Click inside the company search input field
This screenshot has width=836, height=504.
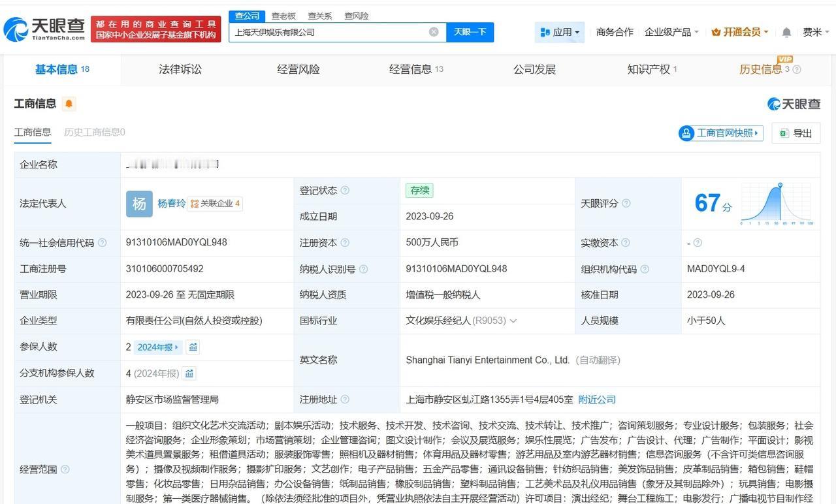327,31
